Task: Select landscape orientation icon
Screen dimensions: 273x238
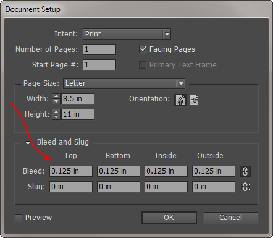Action: point(194,100)
